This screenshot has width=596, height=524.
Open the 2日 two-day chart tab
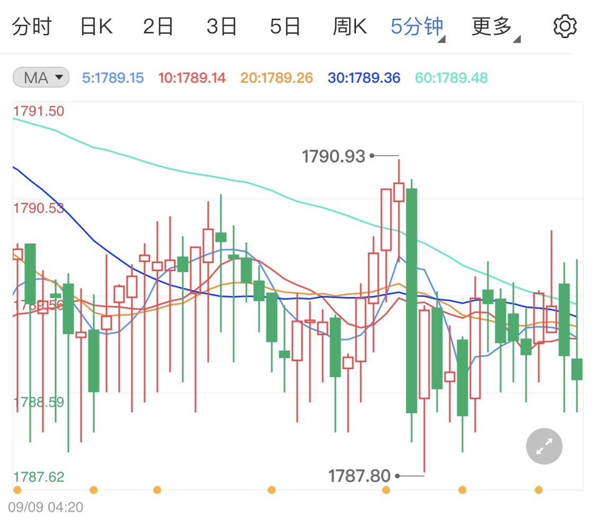(158, 27)
